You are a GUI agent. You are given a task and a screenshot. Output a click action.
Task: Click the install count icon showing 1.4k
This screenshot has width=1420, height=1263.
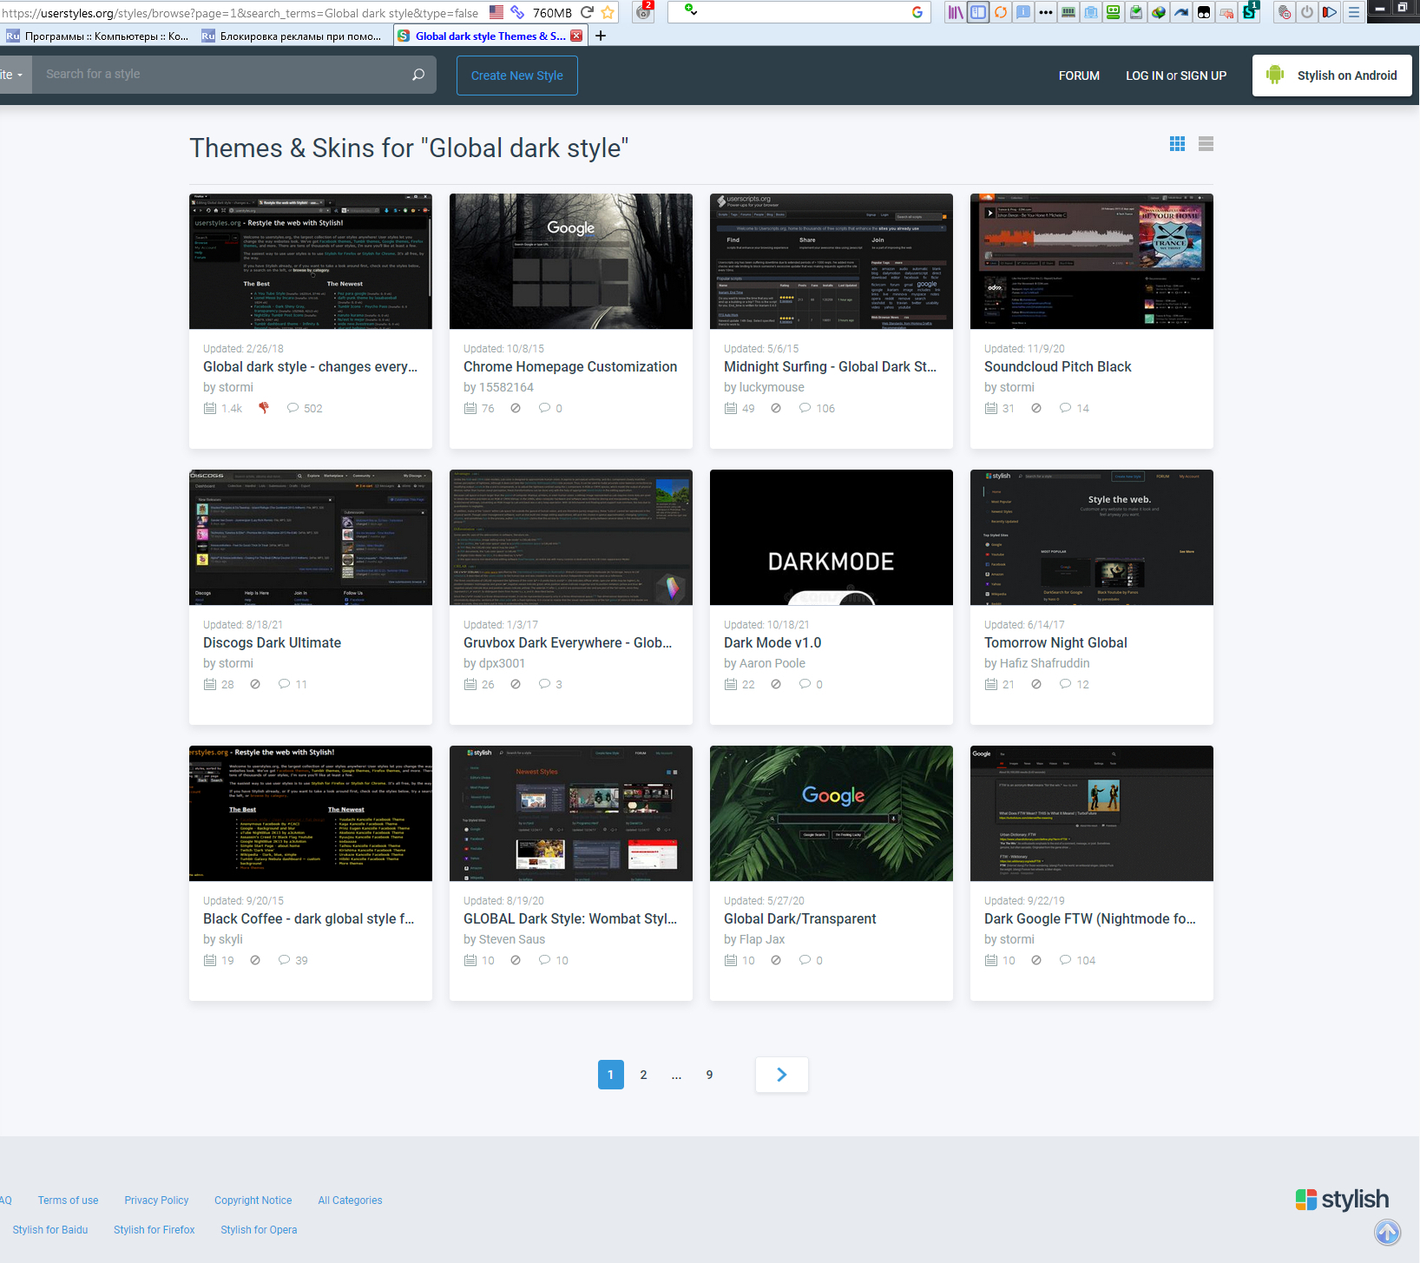[210, 408]
